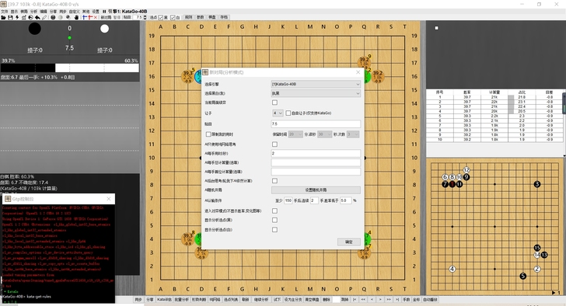Open the 分析 menu

(33, 12)
